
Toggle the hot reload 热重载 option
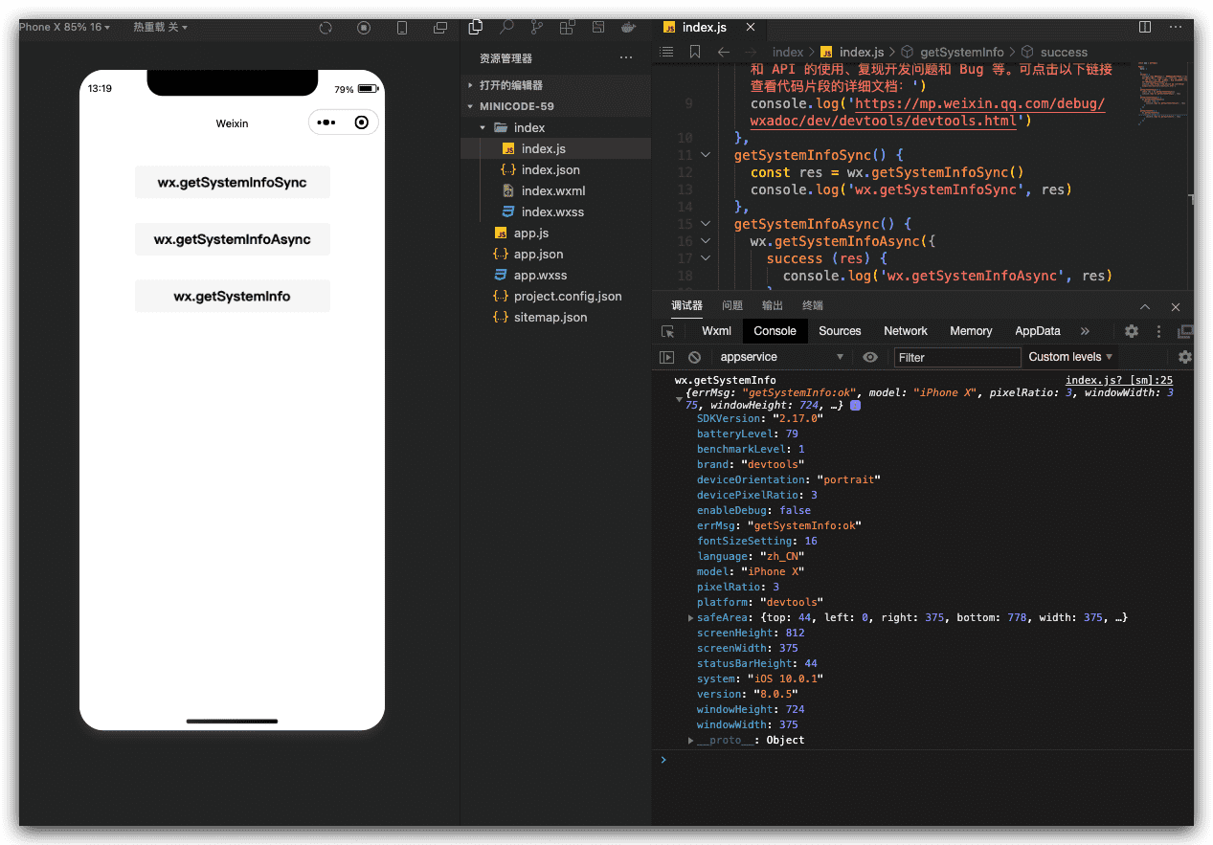coord(160,28)
